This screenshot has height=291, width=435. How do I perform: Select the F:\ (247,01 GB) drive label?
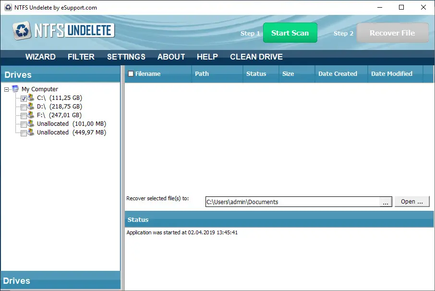[x=60, y=115]
